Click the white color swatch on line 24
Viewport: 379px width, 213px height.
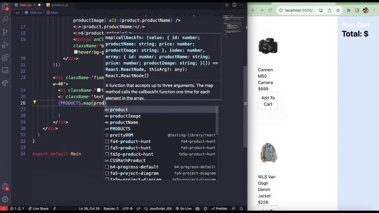coord(99,90)
